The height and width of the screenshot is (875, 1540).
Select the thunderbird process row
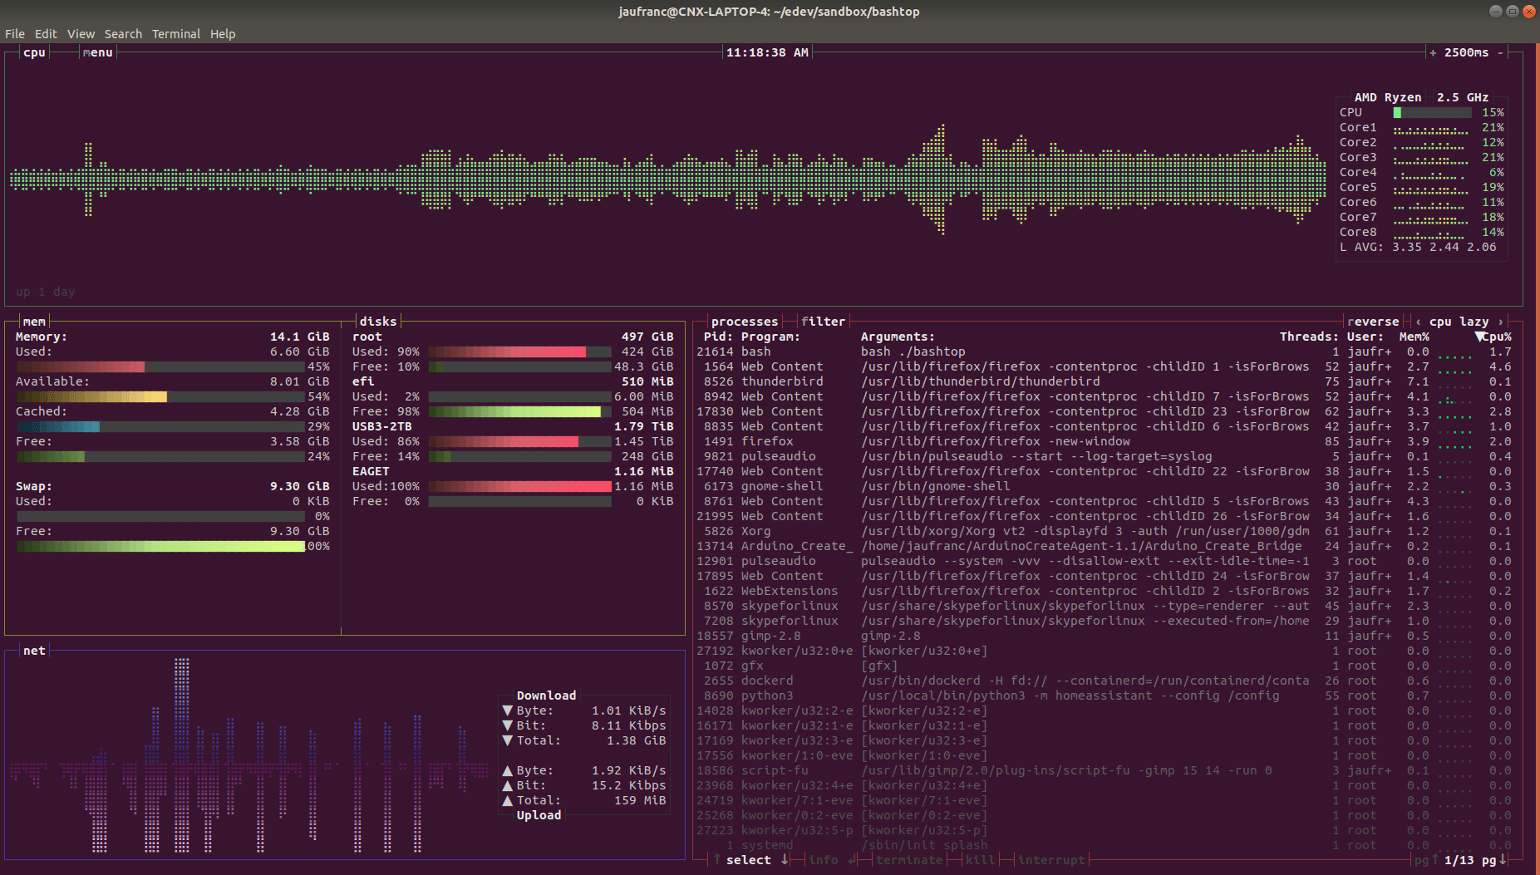click(x=781, y=381)
